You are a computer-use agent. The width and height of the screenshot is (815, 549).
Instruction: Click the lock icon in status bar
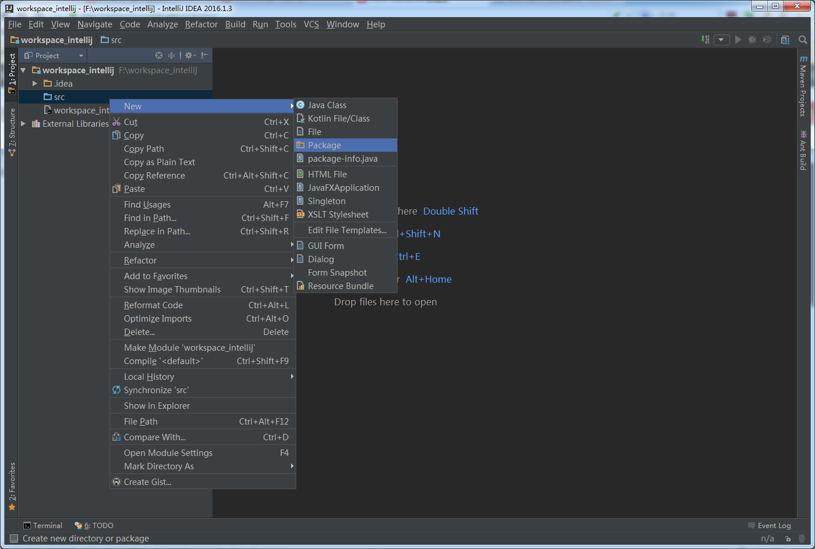(788, 539)
